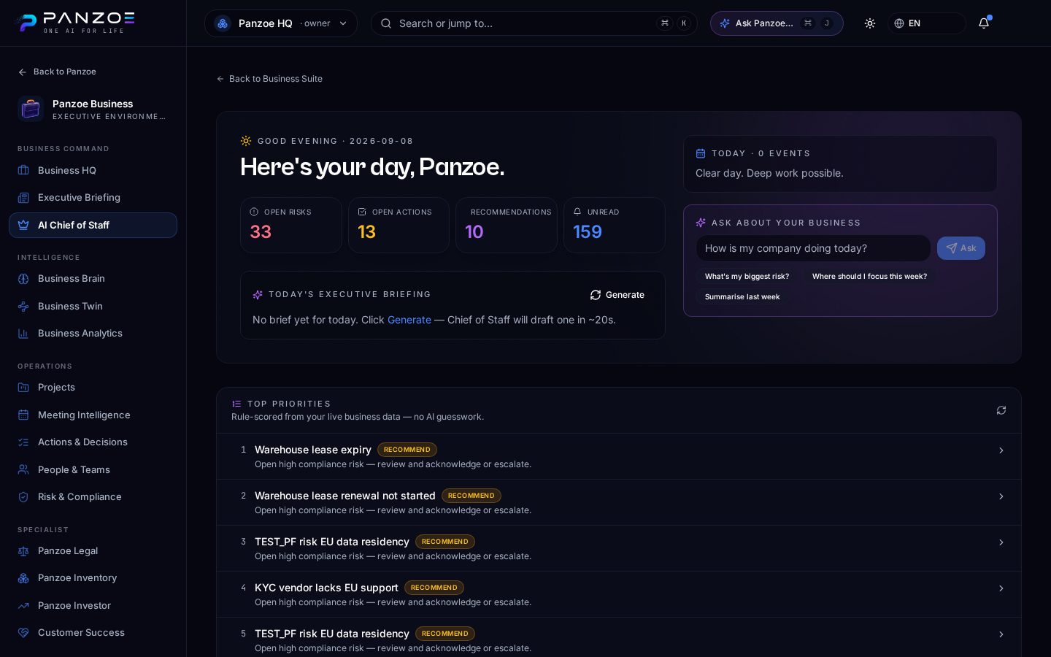Open Executive Briefing menu item label
1051x657 pixels.
[79, 198]
